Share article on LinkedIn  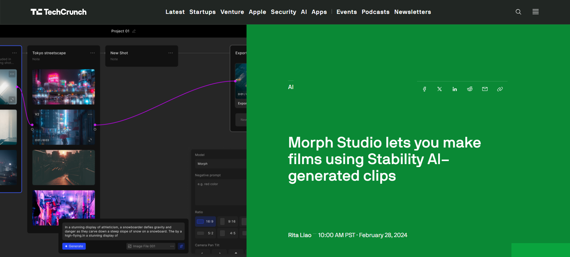455,89
